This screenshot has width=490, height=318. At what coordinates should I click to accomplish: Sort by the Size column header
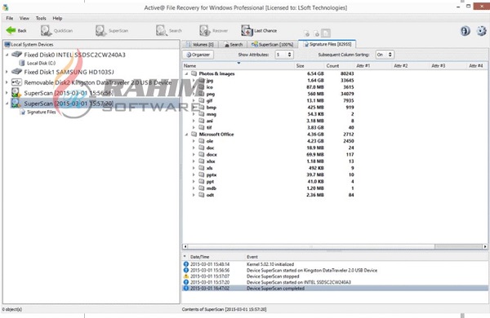(x=310, y=66)
